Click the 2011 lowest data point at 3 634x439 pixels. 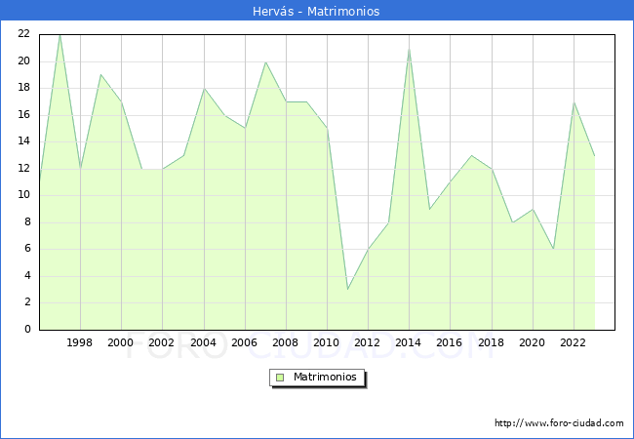pos(347,289)
